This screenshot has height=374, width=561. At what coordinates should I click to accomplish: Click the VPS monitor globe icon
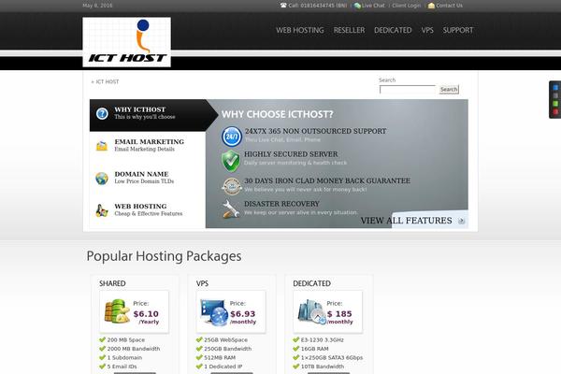click(x=214, y=312)
